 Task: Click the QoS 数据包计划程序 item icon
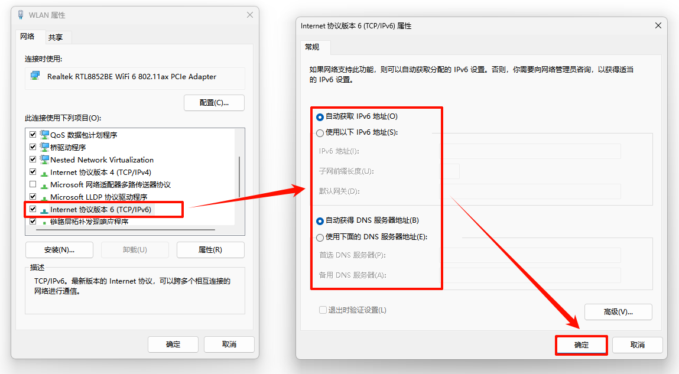pos(44,135)
